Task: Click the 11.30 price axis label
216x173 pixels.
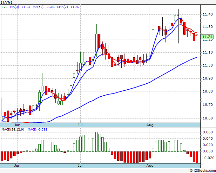Action: [x=207, y=27]
